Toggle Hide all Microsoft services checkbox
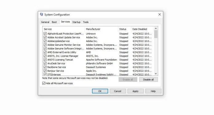 pyautogui.click(x=44, y=83)
